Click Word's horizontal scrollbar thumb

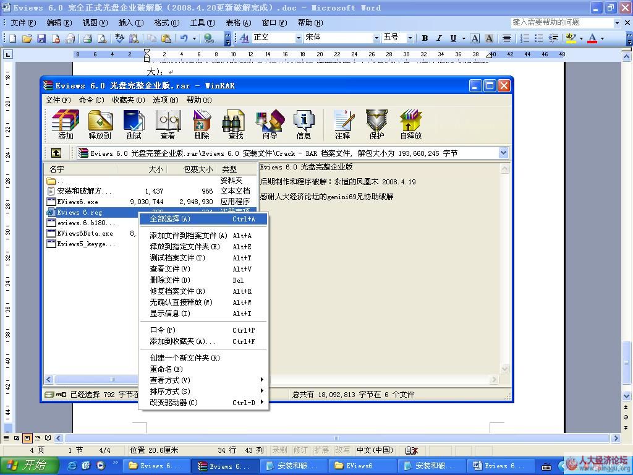337,439
